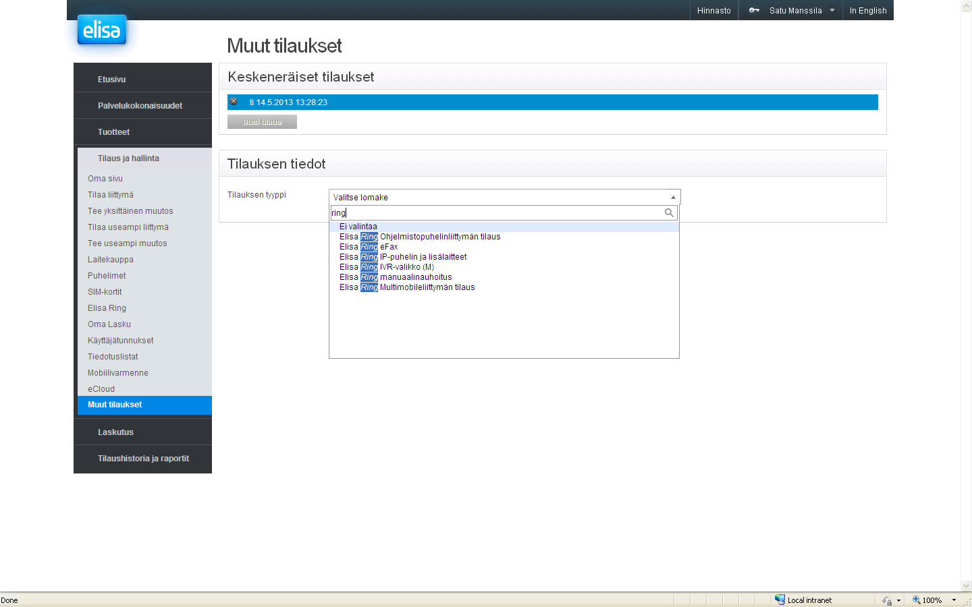Screen dimensions: 972x607
Task: Select the ti 14.5.2013 13:28:23 order row
Action: [x=553, y=102]
